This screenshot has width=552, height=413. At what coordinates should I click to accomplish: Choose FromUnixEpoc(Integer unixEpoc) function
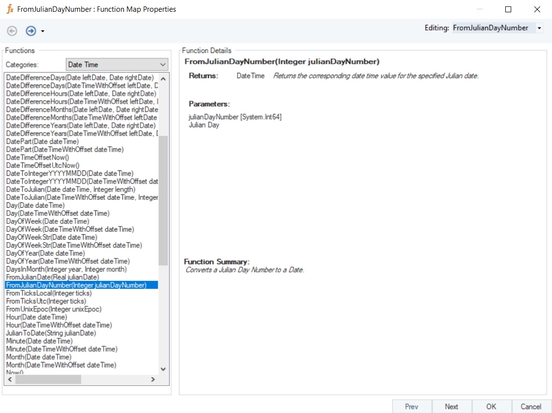(x=54, y=309)
